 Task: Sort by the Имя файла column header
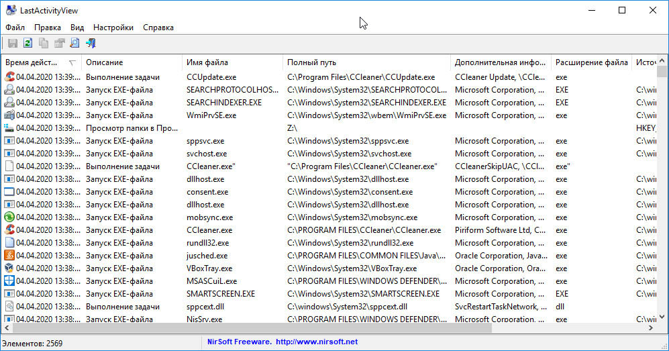tap(232, 62)
